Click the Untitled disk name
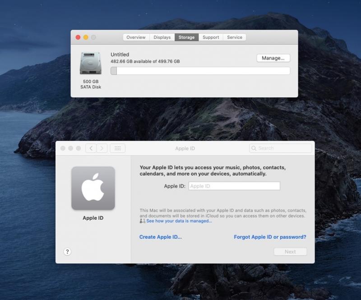 tap(120, 55)
